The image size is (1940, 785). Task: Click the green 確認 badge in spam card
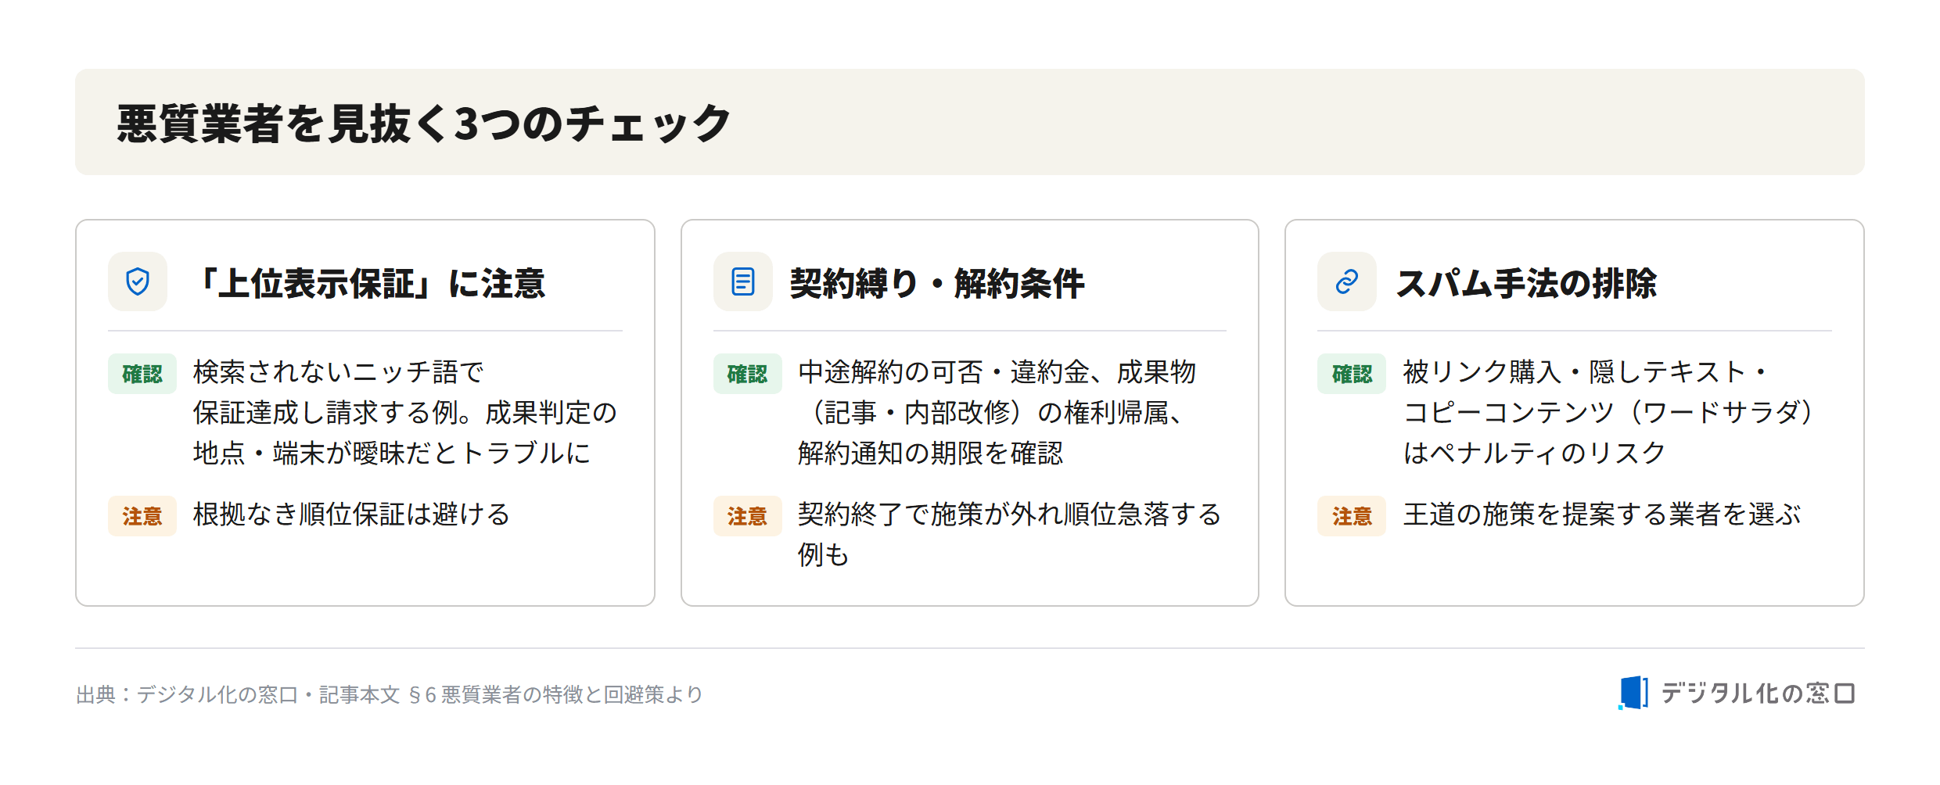[1352, 374]
